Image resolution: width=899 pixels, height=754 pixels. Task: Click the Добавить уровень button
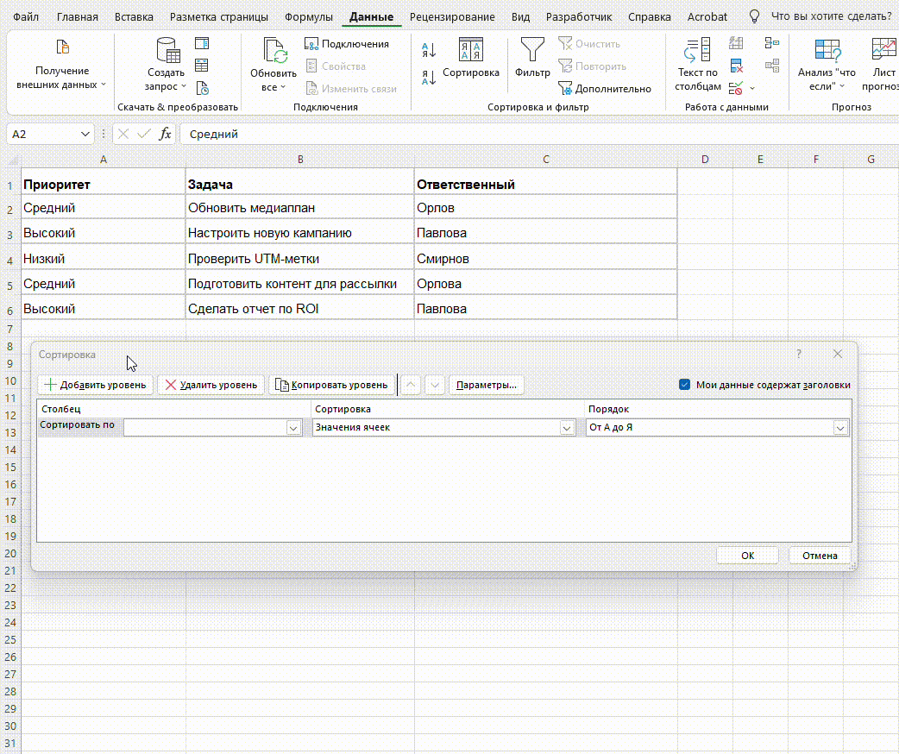[x=96, y=385]
